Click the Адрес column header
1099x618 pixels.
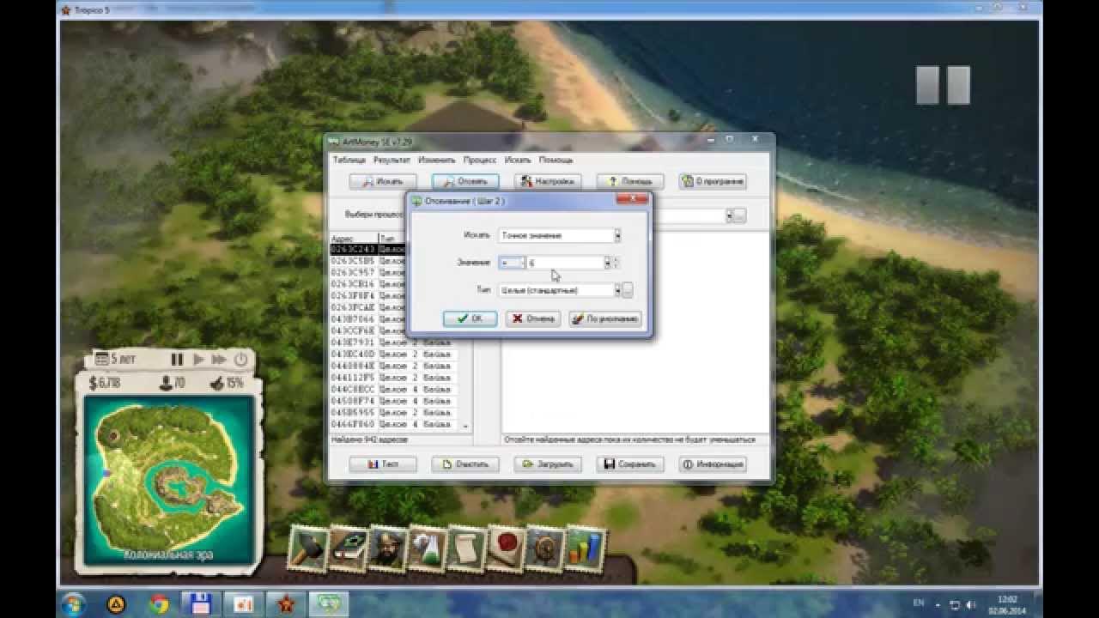(354, 238)
